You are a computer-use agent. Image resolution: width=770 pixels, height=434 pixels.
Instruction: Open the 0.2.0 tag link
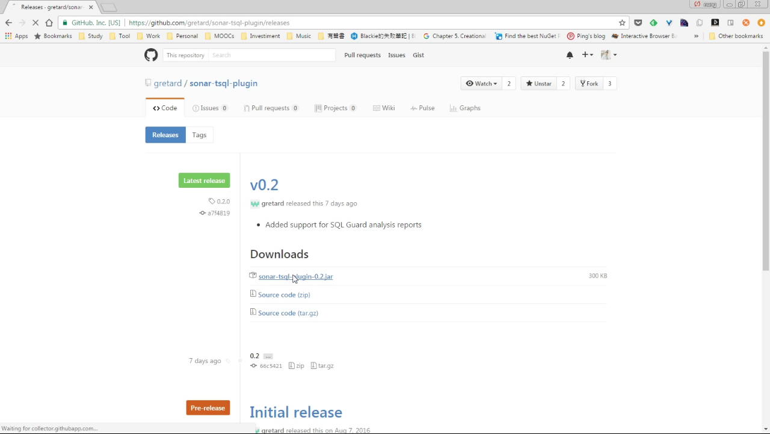(220, 202)
